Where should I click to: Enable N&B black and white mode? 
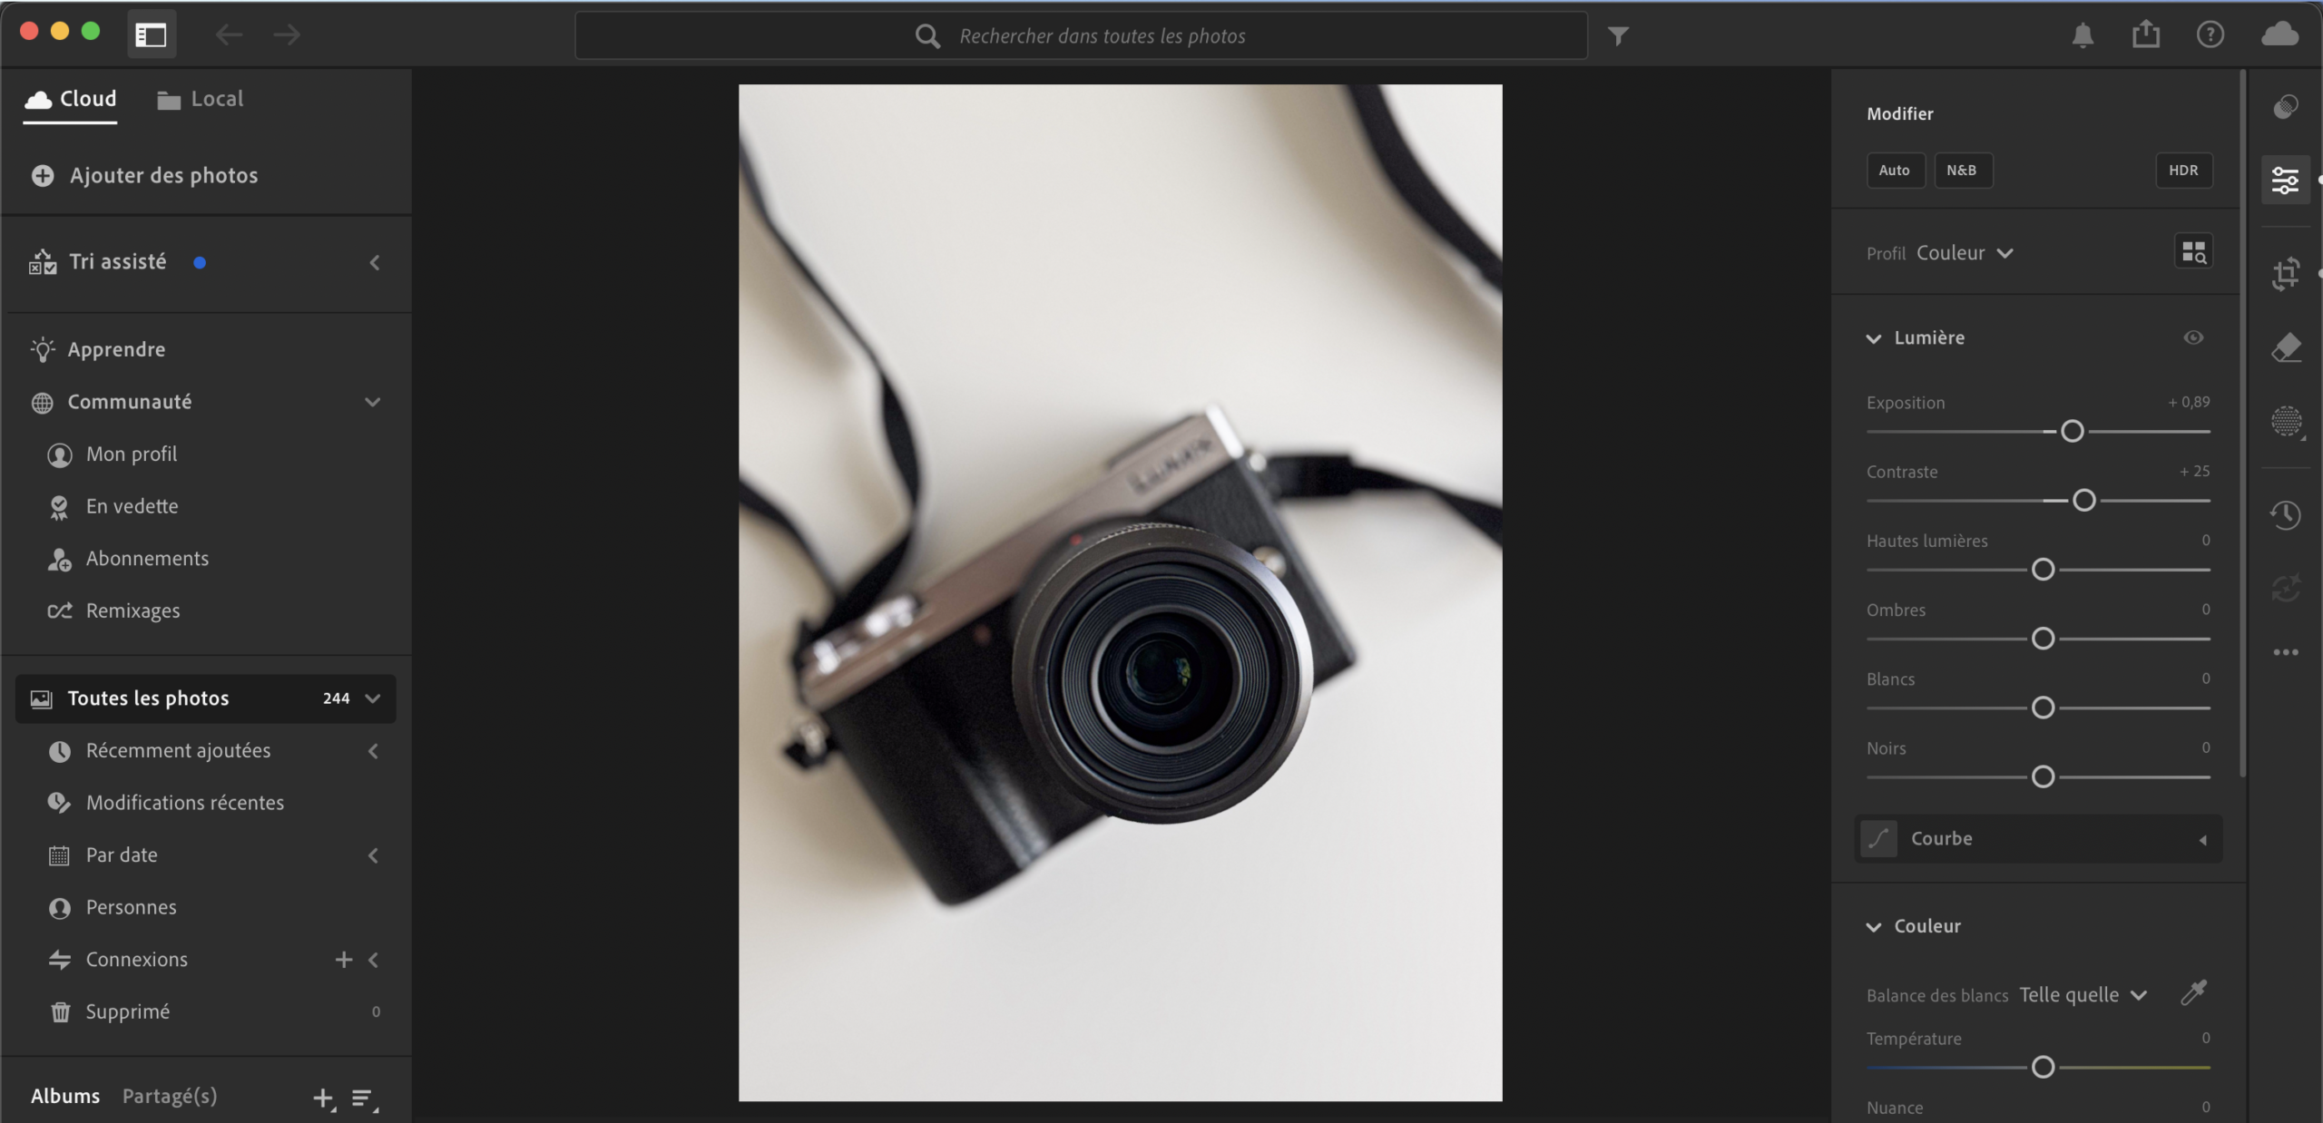(1963, 170)
